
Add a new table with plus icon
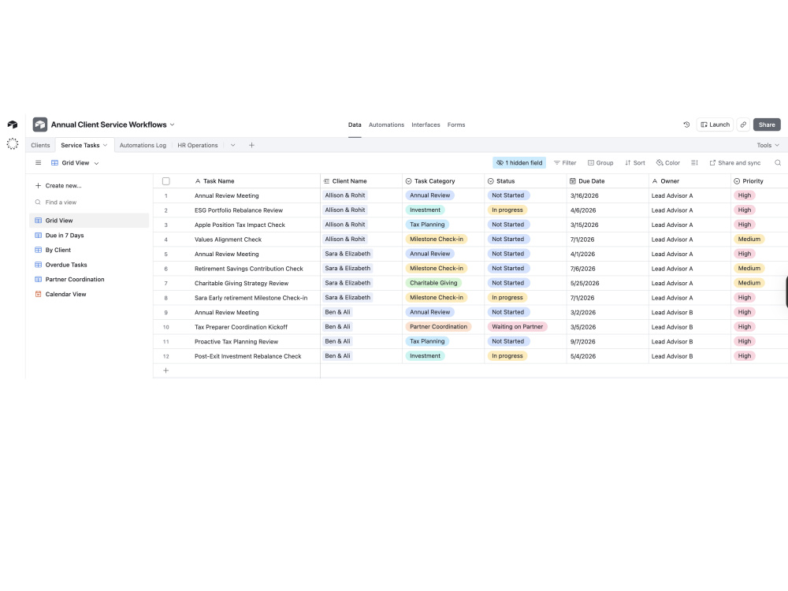tap(252, 145)
